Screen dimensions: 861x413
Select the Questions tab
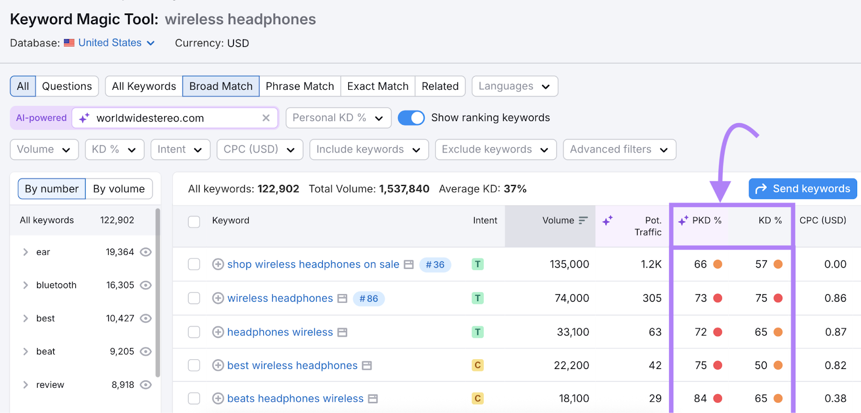click(x=67, y=86)
